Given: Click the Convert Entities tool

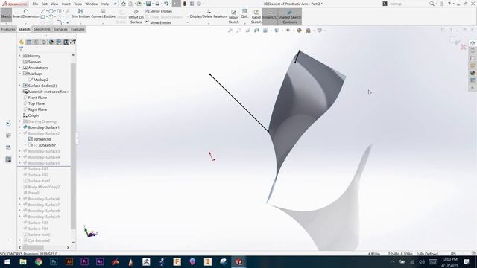Looking at the screenshot, I should click(x=103, y=14).
